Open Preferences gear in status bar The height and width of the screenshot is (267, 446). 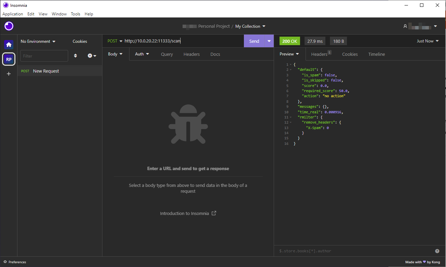coord(5,262)
